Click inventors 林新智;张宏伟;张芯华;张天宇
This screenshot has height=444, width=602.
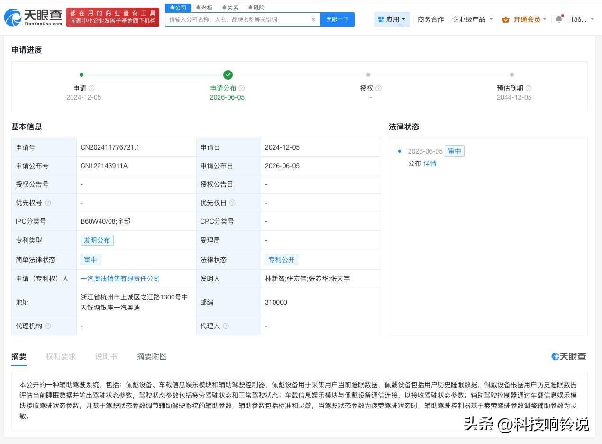click(308, 279)
